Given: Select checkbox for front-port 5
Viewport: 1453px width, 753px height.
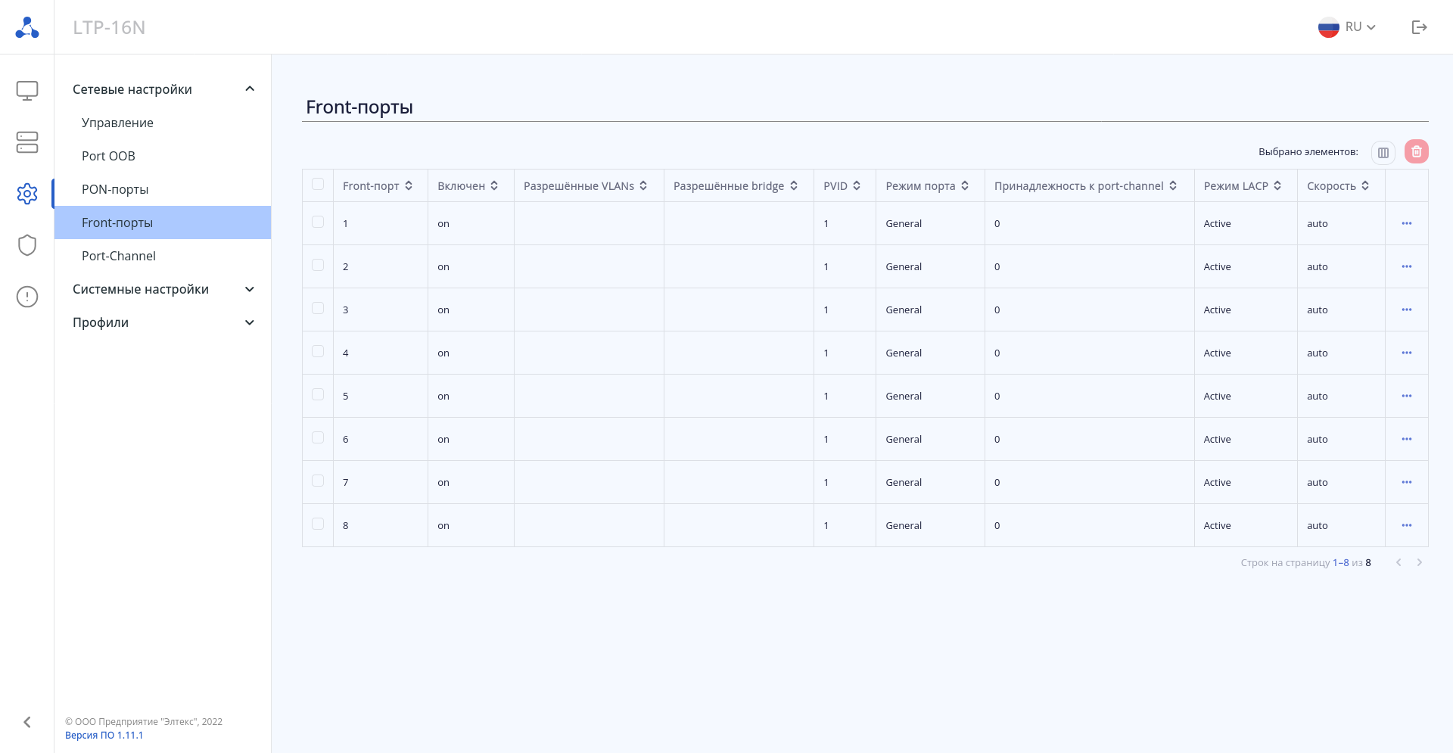Looking at the screenshot, I should [x=318, y=395].
